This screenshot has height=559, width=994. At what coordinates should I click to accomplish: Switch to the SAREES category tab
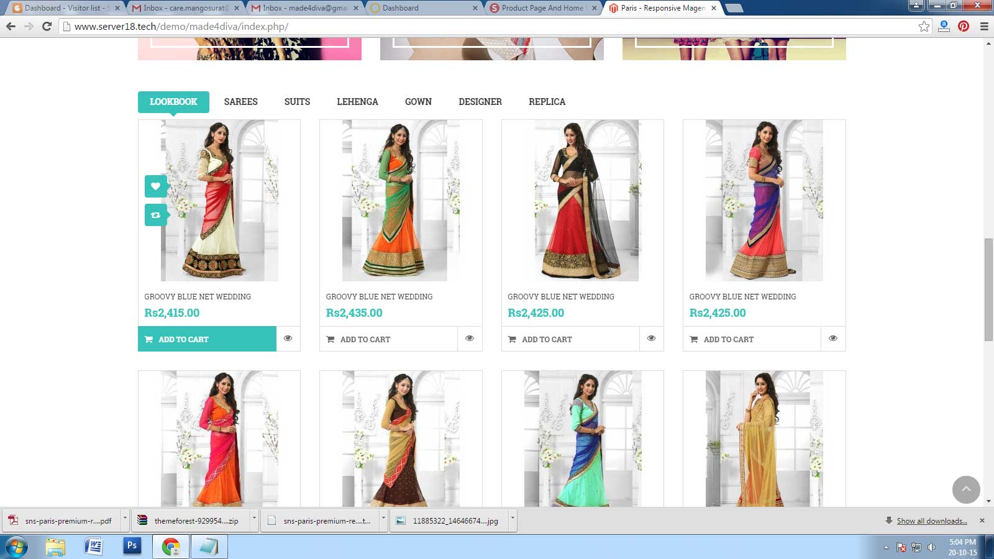[x=240, y=102]
